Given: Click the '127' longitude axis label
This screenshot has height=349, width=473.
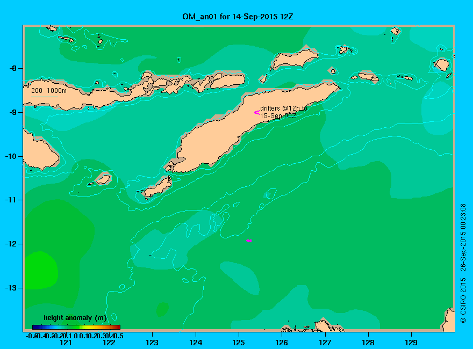Looking at the screenshot, I should pos(325,343).
